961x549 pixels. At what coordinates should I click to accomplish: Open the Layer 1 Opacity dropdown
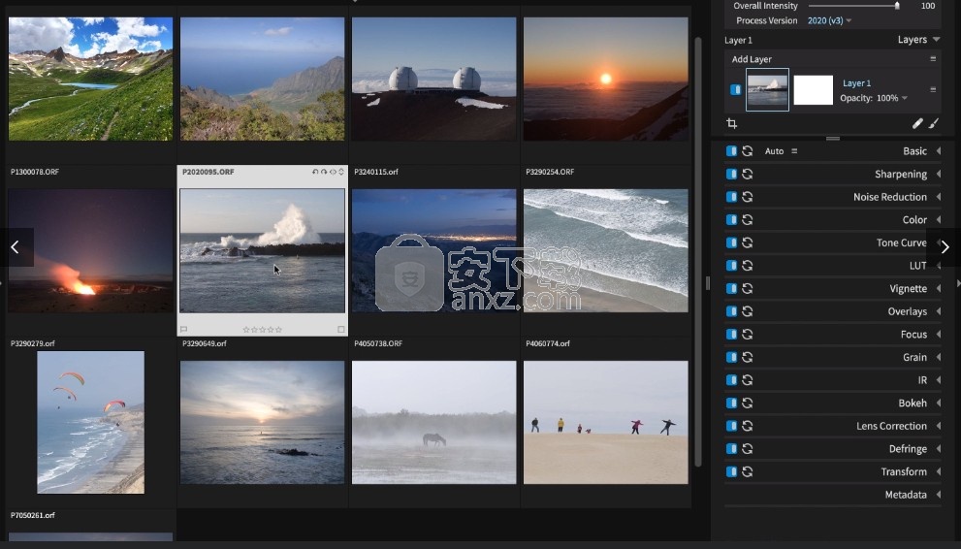tap(904, 98)
